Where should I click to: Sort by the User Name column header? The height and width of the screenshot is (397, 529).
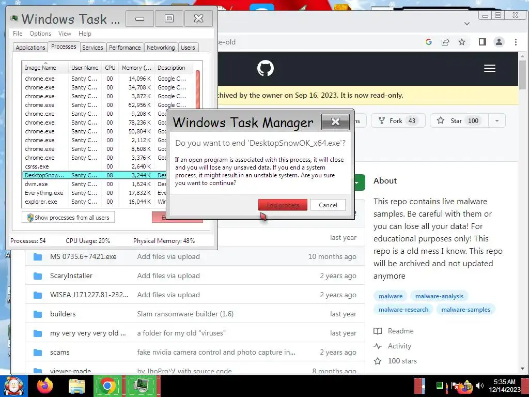(85, 68)
